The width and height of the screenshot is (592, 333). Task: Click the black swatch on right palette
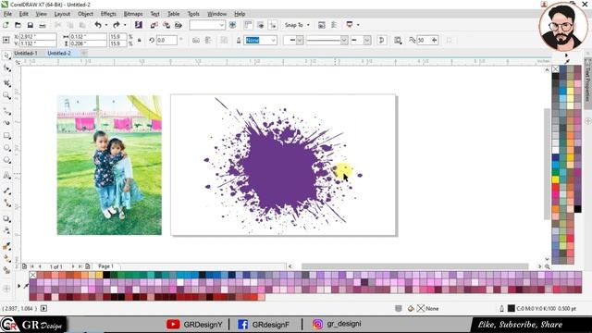coord(577,209)
